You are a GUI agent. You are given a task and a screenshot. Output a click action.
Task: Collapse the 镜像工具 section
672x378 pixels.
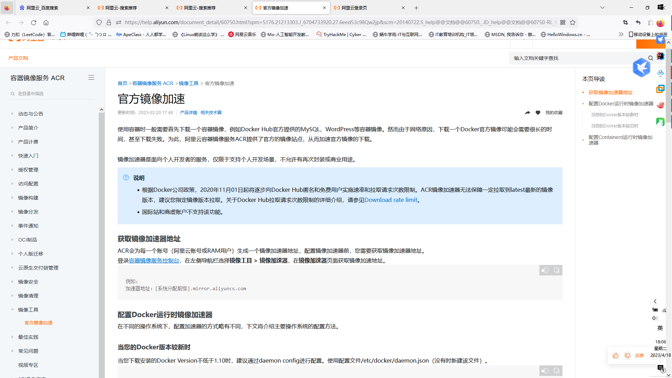click(x=12, y=310)
